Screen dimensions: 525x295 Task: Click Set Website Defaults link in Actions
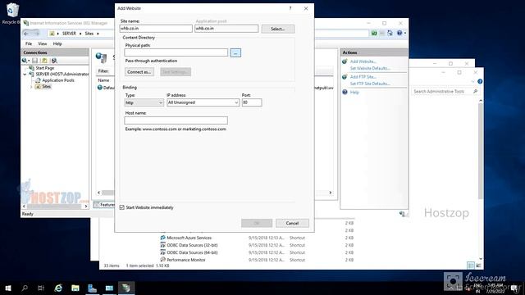point(370,68)
